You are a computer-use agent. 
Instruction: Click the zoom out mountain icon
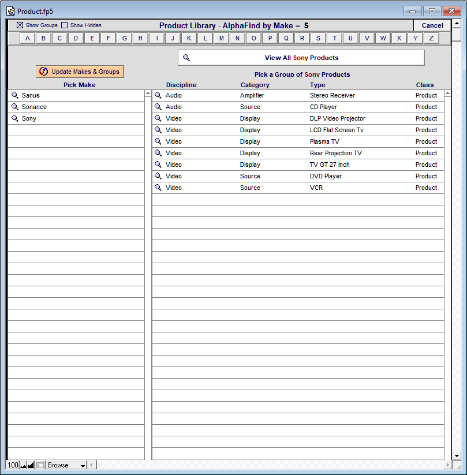point(23,465)
